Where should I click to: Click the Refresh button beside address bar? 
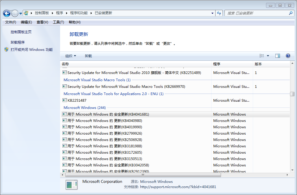click(x=219, y=13)
